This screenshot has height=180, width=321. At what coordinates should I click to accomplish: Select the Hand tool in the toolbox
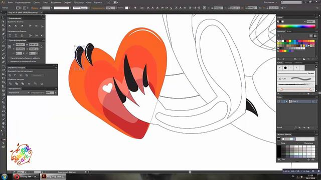(x=3, y=123)
